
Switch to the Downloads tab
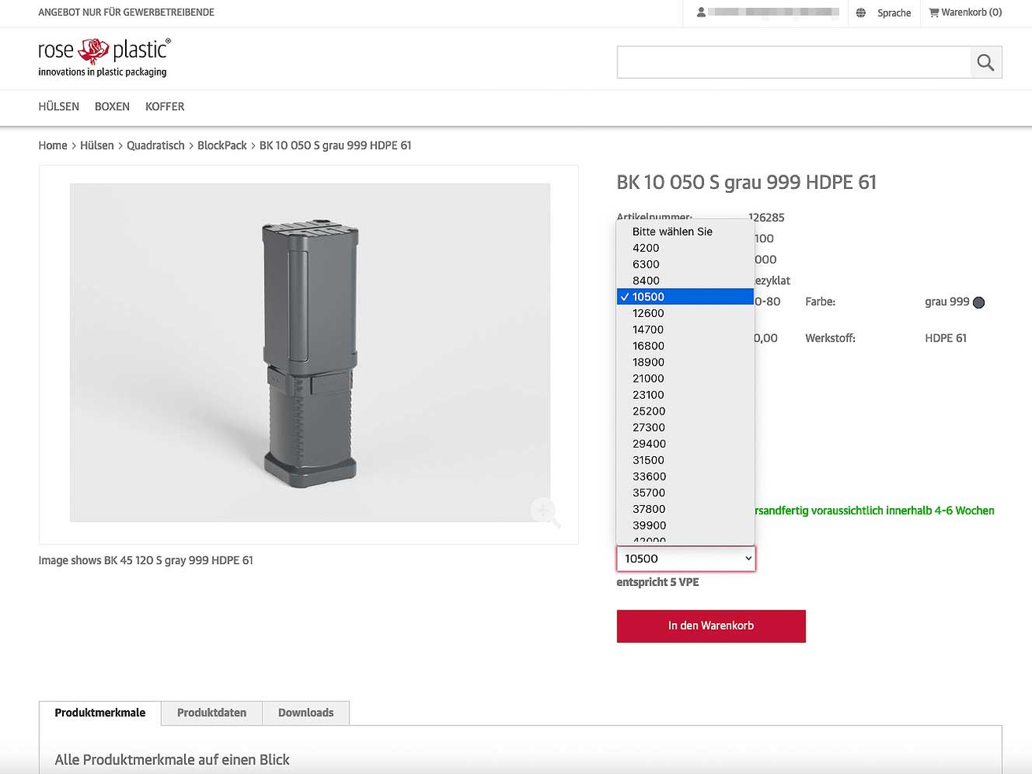tap(306, 713)
